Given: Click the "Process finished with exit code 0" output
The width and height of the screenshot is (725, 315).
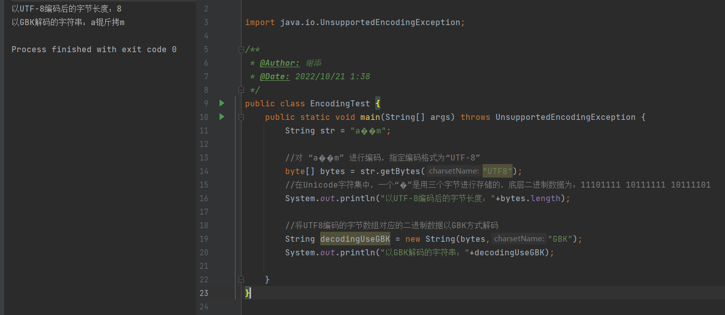Looking at the screenshot, I should tap(94, 50).
